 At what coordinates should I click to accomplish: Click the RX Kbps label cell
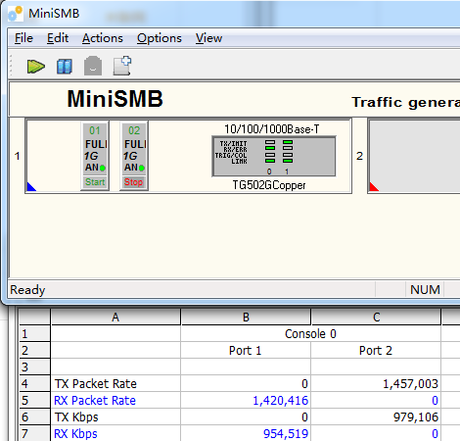(x=115, y=433)
